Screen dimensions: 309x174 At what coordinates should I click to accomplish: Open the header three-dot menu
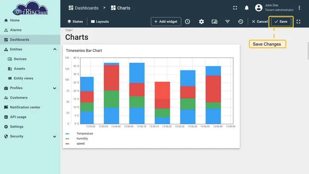pos(299,8)
